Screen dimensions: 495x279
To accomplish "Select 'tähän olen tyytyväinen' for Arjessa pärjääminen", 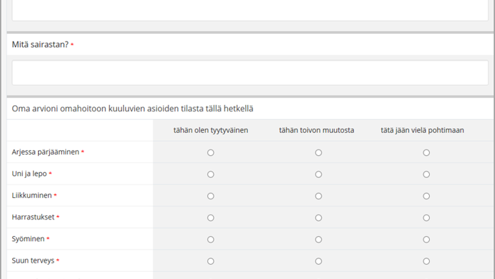I will coord(211,152).
